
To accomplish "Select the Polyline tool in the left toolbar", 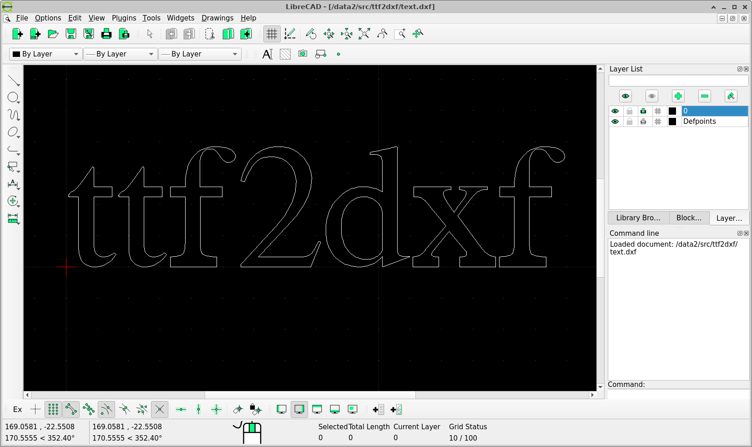I will (x=13, y=149).
